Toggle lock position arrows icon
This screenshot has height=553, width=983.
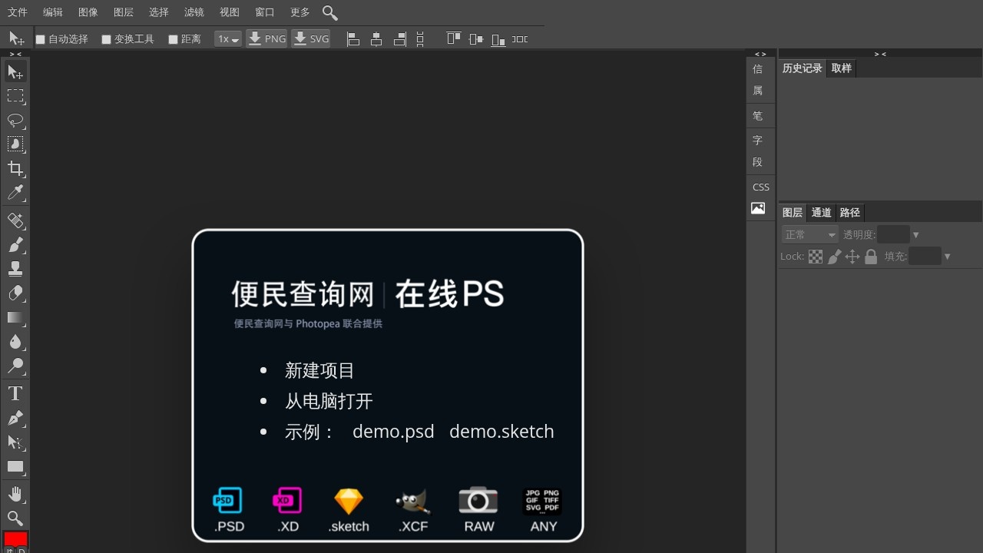(x=852, y=257)
